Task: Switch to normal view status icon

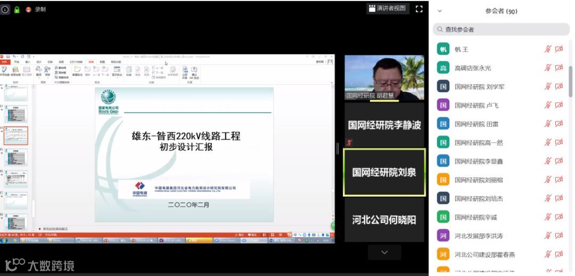Action: coord(264,234)
